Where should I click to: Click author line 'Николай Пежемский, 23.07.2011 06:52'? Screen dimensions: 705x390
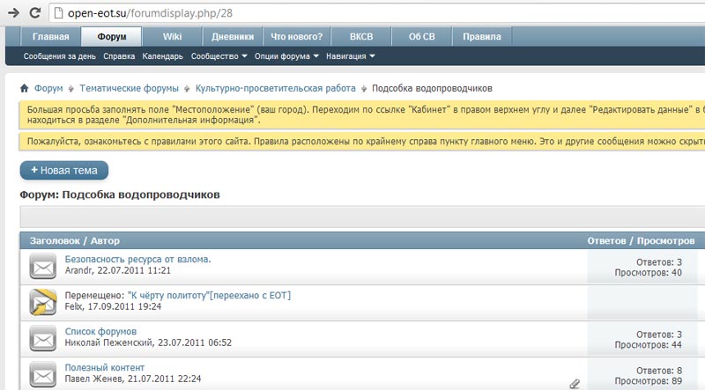pos(148,342)
